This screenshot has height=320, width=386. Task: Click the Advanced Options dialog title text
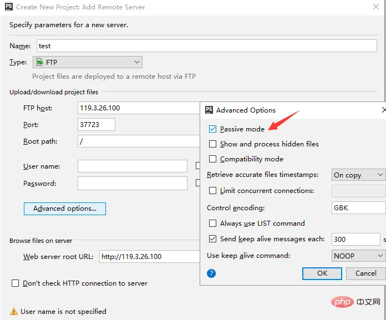point(246,110)
